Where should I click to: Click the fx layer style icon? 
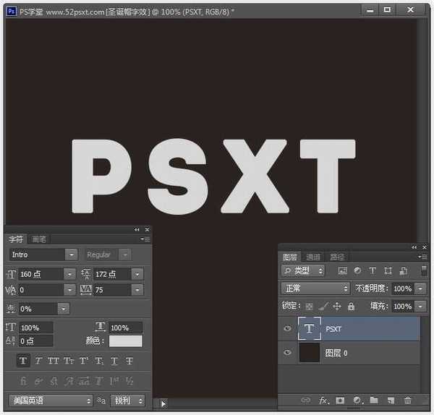[322, 400]
